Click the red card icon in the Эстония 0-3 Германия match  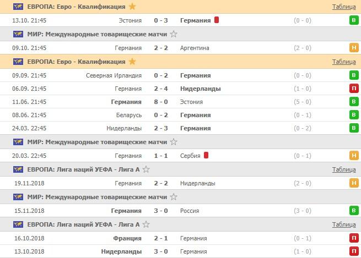(217, 20)
